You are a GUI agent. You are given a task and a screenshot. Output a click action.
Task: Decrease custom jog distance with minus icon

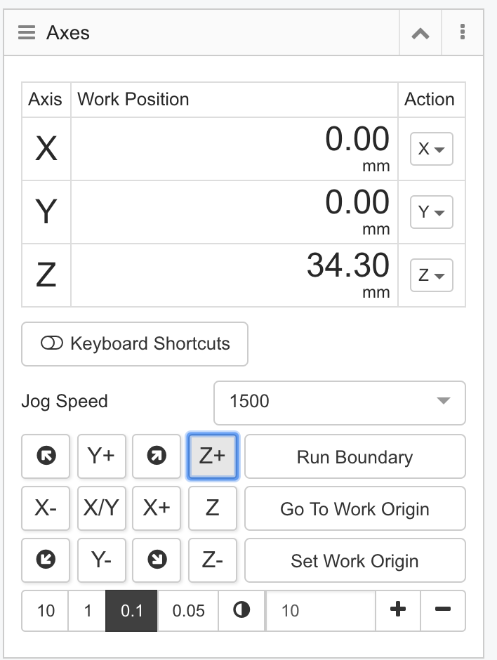(x=443, y=610)
